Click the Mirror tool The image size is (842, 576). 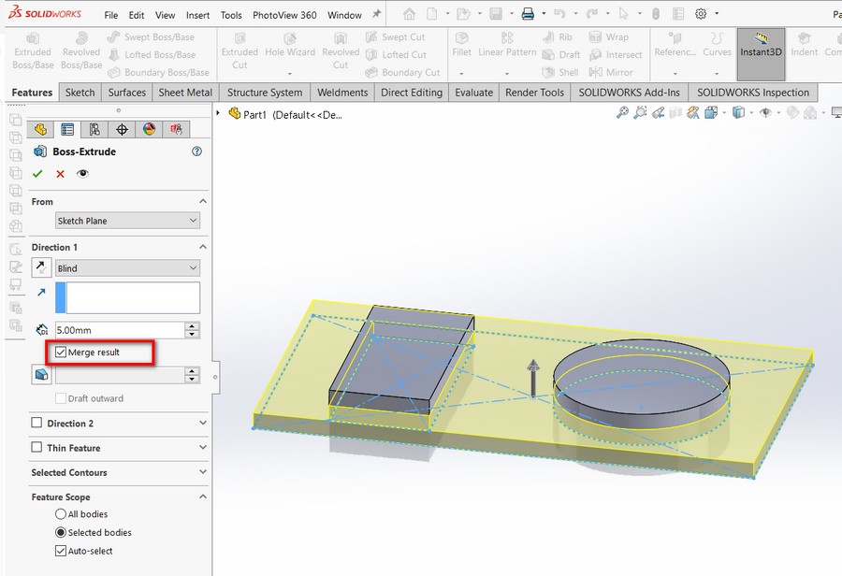coord(611,72)
